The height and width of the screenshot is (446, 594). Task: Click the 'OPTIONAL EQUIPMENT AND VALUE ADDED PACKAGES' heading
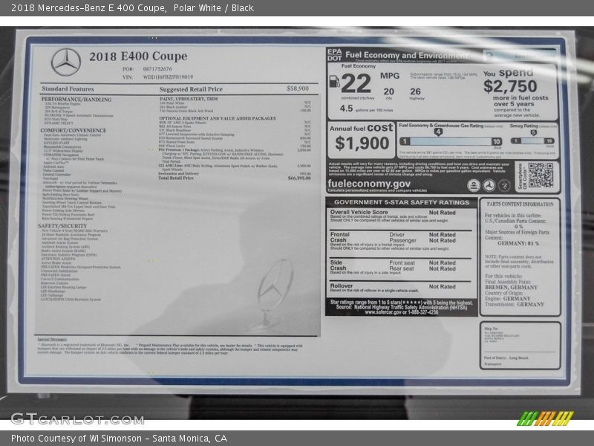(218, 118)
